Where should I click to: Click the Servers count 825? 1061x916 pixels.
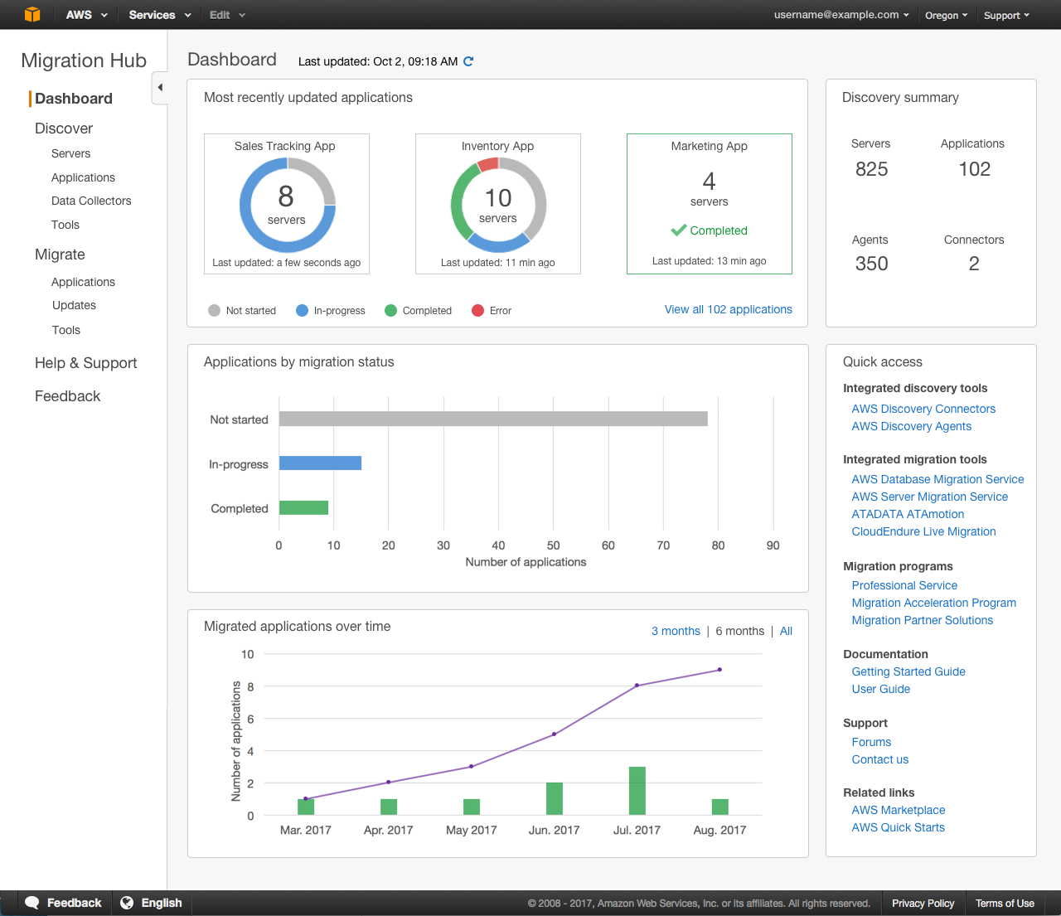coord(871,169)
